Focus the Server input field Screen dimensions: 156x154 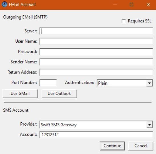(x=96, y=31)
